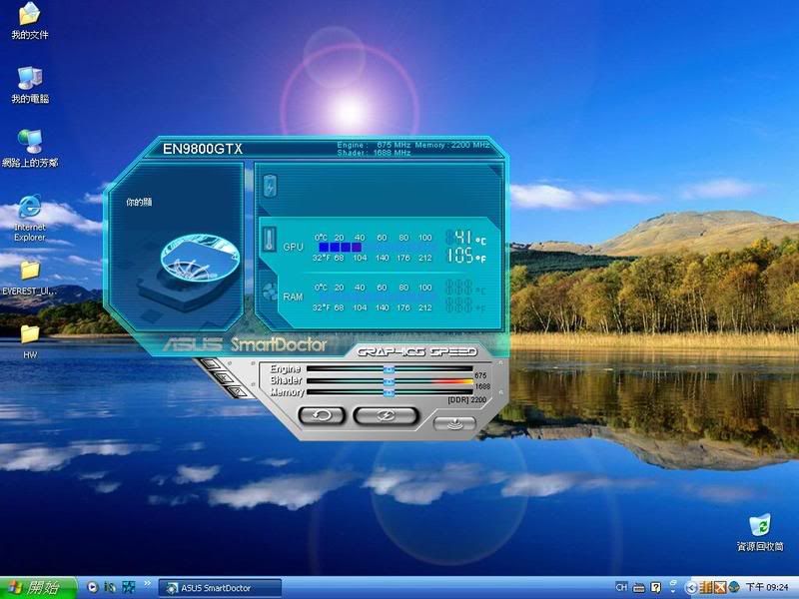The height and width of the screenshot is (599, 799).
Task: Click the media player quick launch icon
Action: point(93,587)
